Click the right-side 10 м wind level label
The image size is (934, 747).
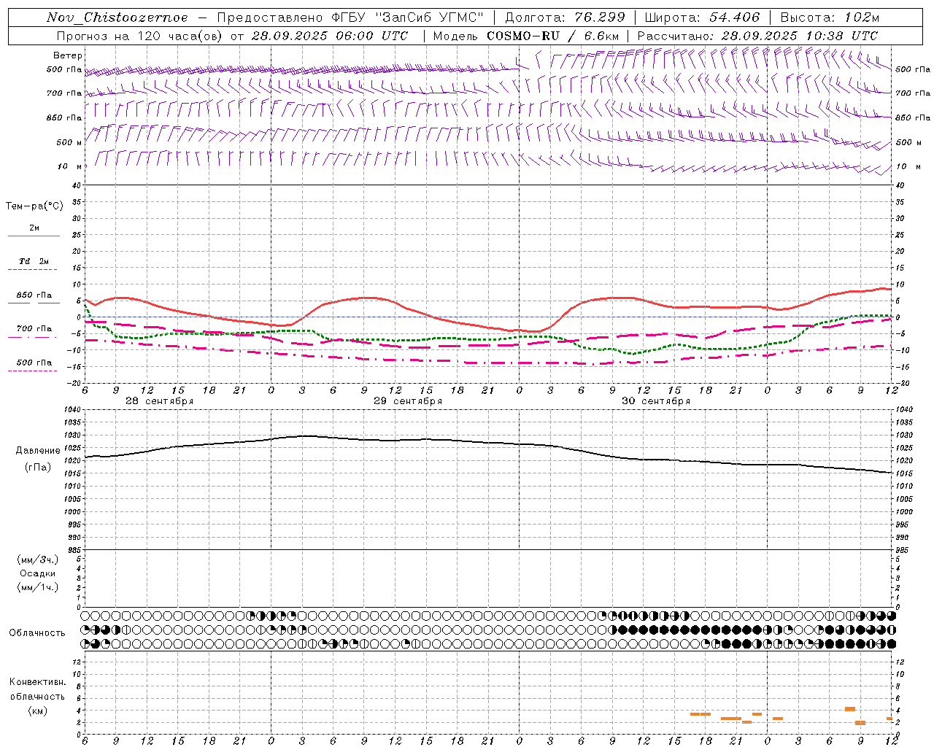(x=908, y=167)
